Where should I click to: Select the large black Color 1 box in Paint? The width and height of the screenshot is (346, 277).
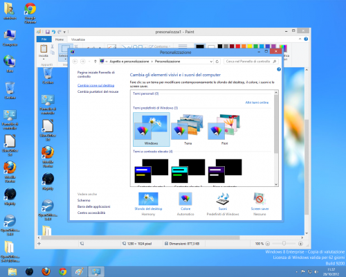point(200,46)
